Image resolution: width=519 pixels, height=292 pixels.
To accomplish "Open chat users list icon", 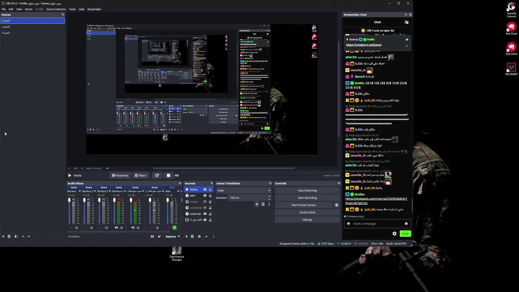I will 407,22.
